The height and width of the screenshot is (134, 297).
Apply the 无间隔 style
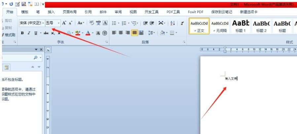(220, 26)
